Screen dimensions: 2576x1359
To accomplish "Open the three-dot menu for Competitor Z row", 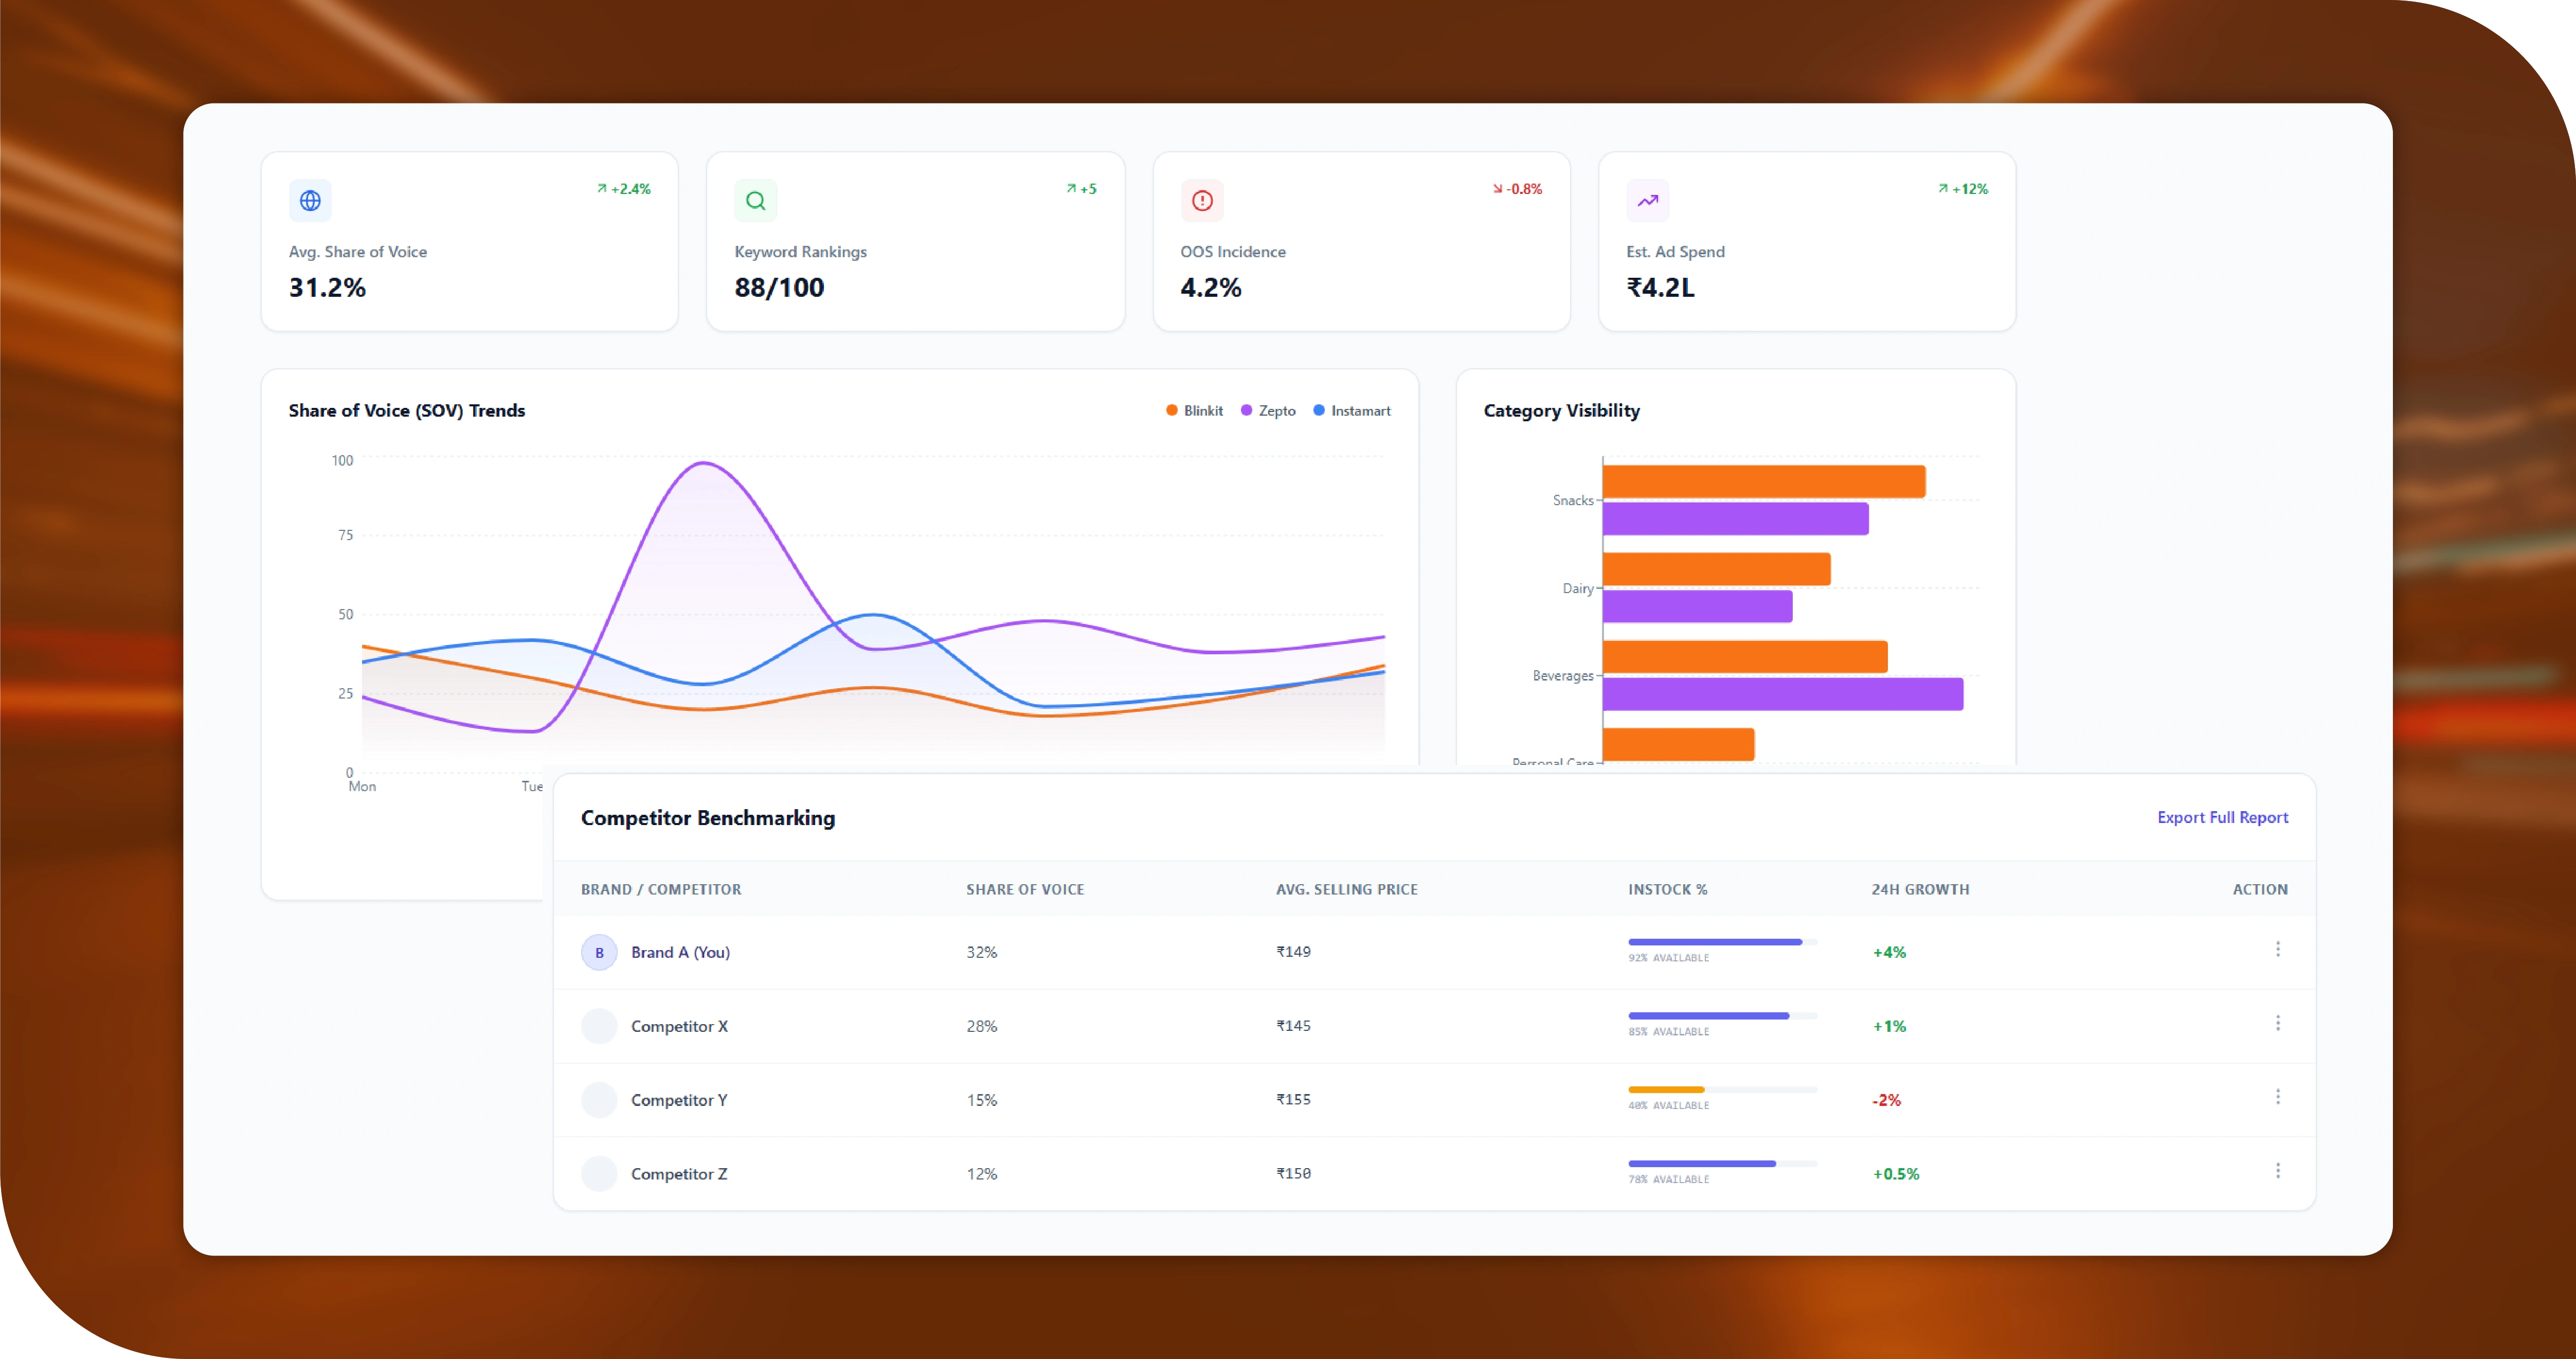I will tap(2278, 1171).
